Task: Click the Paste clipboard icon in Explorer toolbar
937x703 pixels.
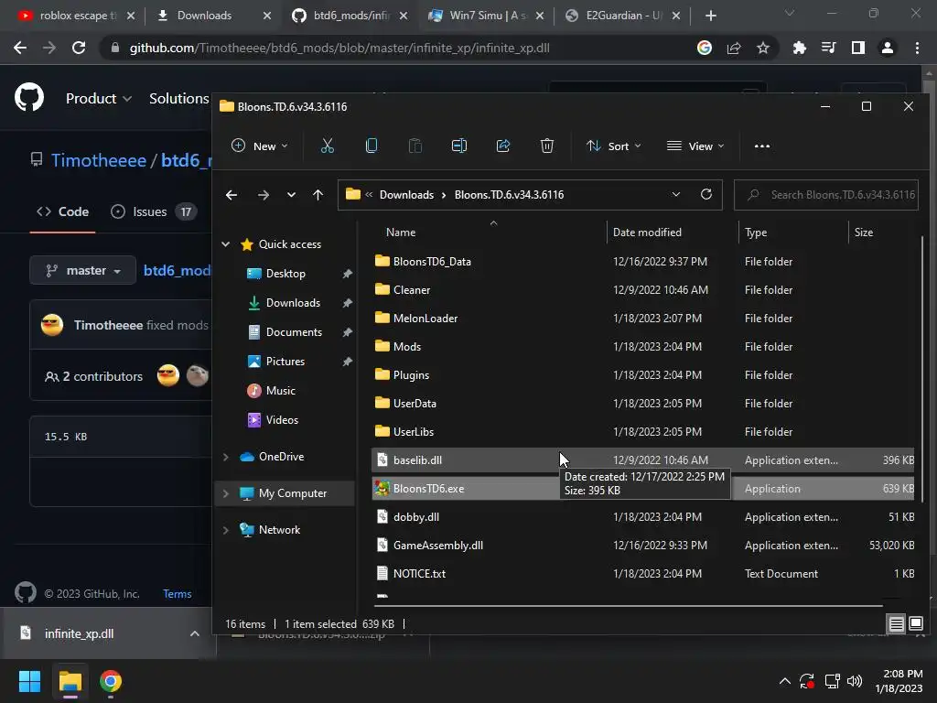Action: point(415,146)
